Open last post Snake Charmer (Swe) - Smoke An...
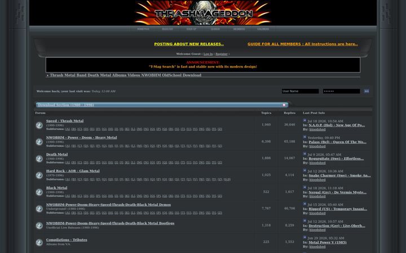 (x=339, y=175)
